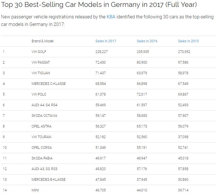Sort by Sales in 2017 column

point(106,41)
